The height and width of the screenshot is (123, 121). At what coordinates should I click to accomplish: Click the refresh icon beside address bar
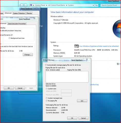pyautogui.click(x=97, y=5)
